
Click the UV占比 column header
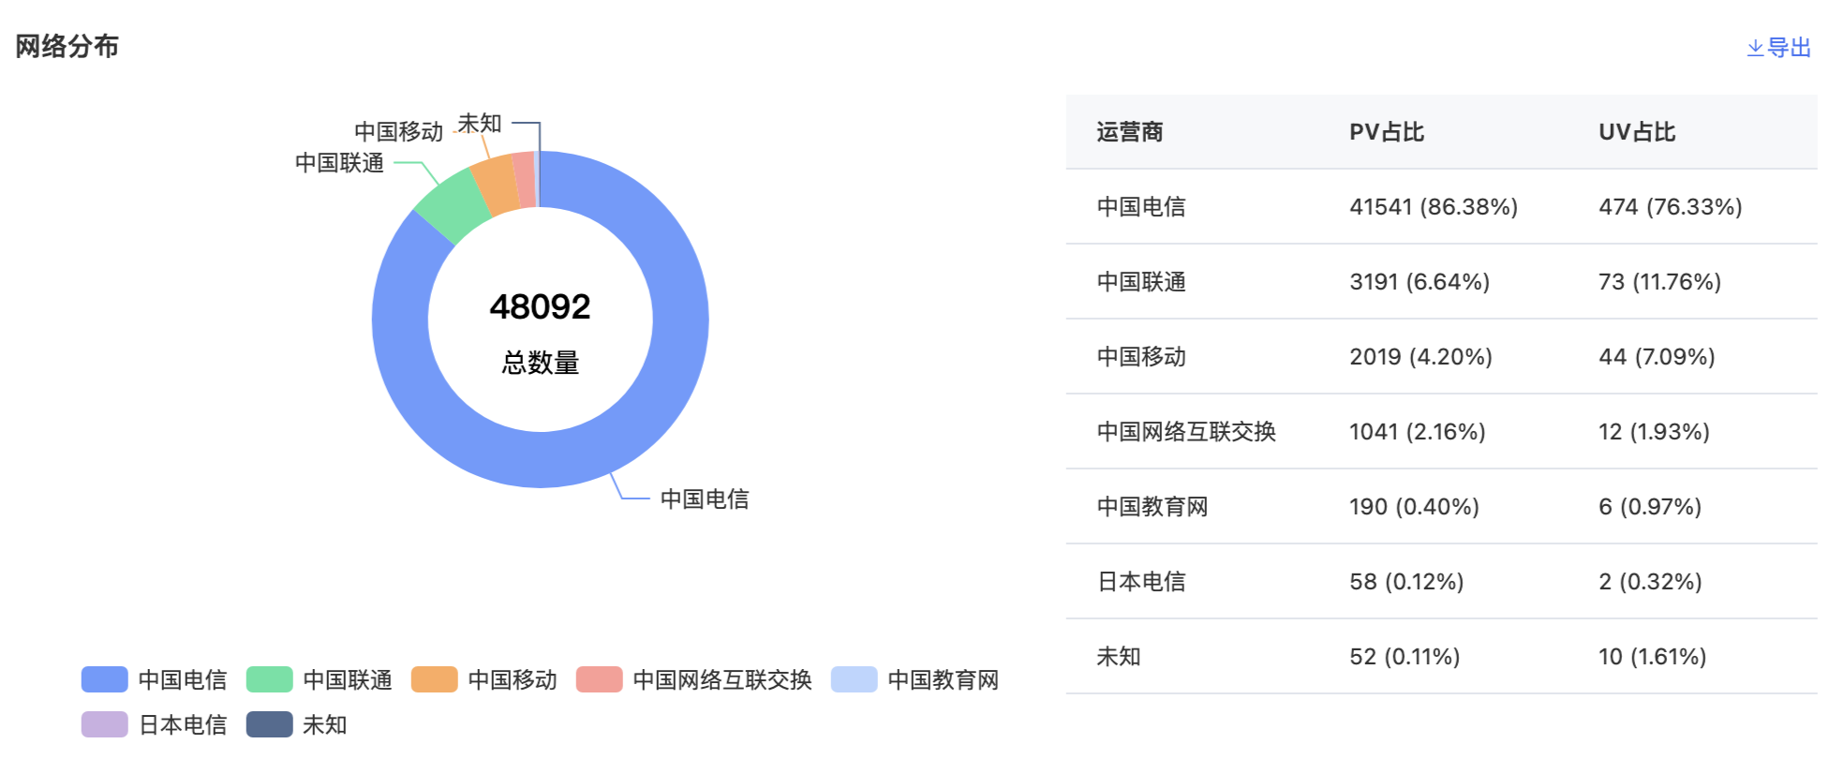pos(1637,132)
